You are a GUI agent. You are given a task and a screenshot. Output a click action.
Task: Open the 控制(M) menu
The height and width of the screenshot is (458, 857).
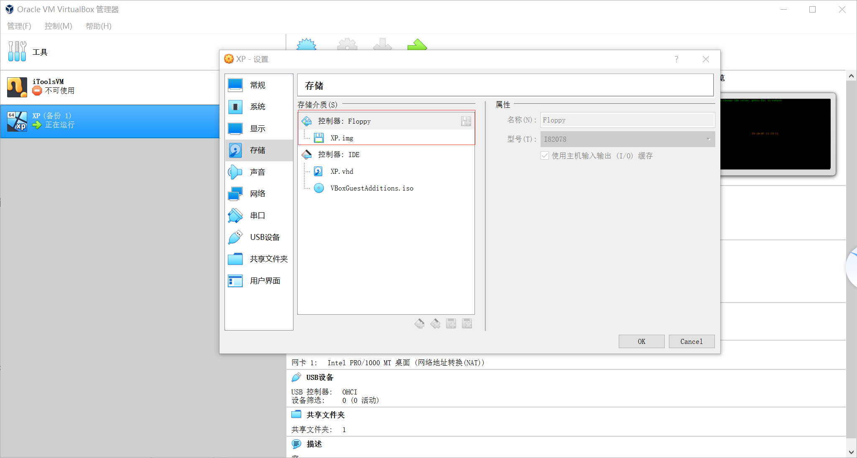click(x=59, y=26)
